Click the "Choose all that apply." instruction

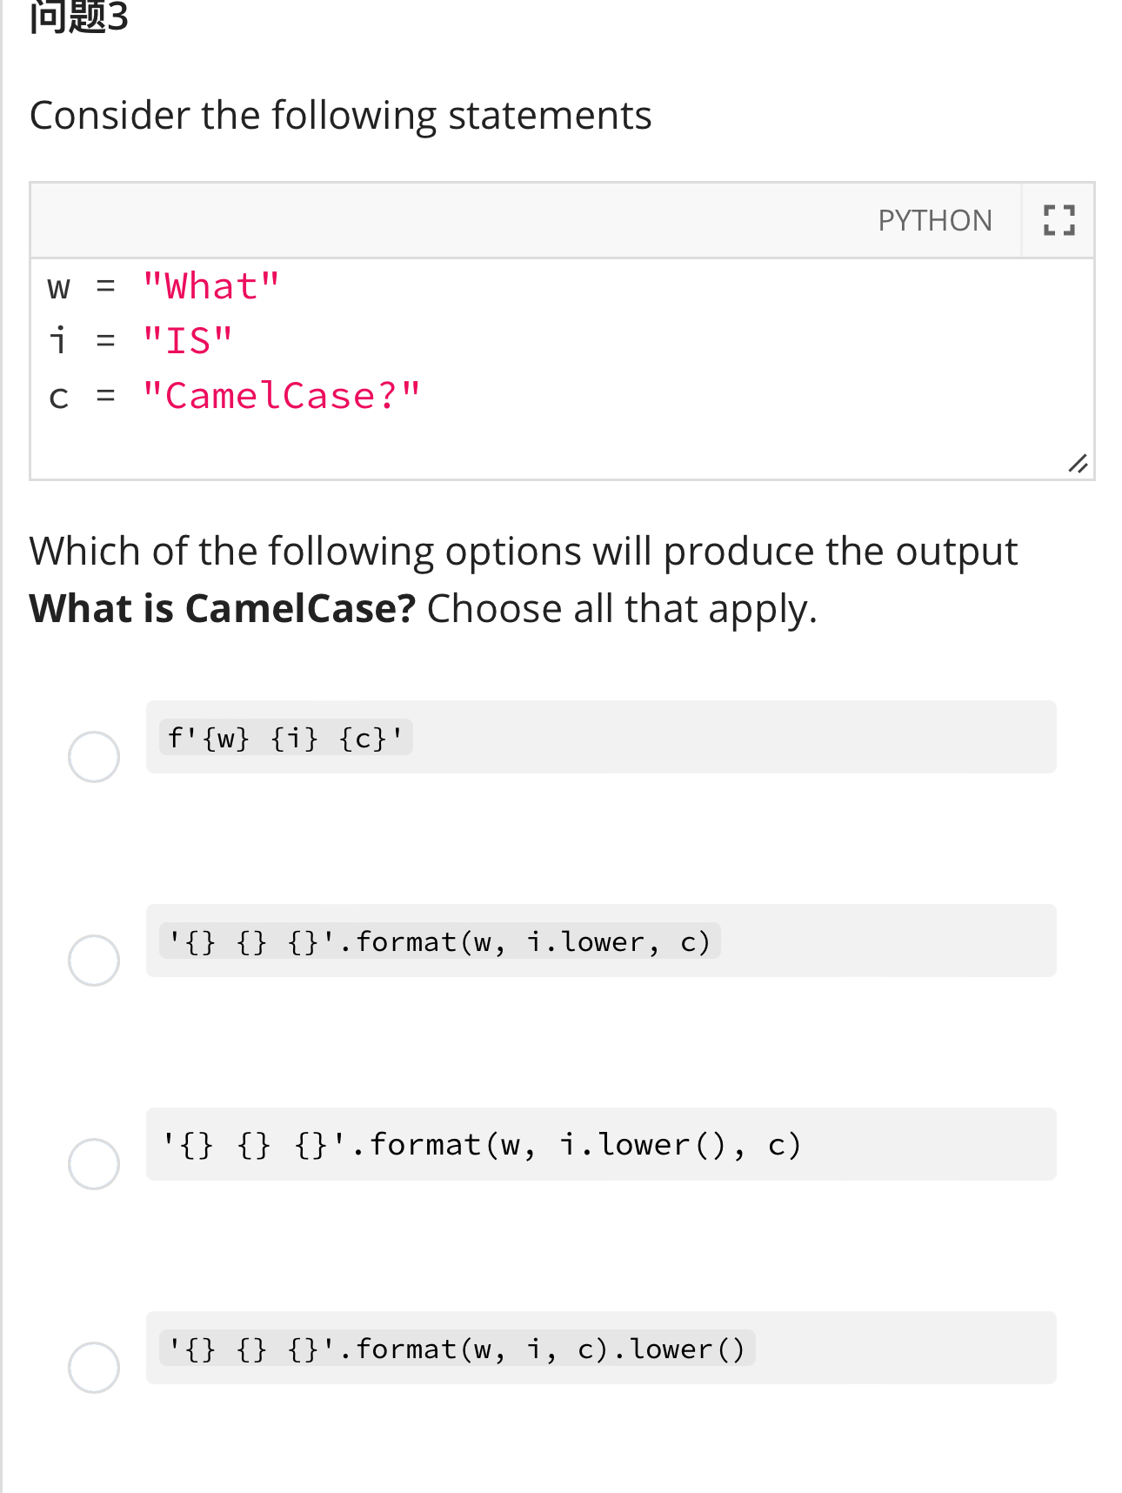pyautogui.click(x=622, y=608)
